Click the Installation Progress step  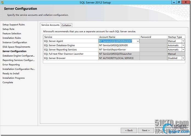click(x=14, y=78)
